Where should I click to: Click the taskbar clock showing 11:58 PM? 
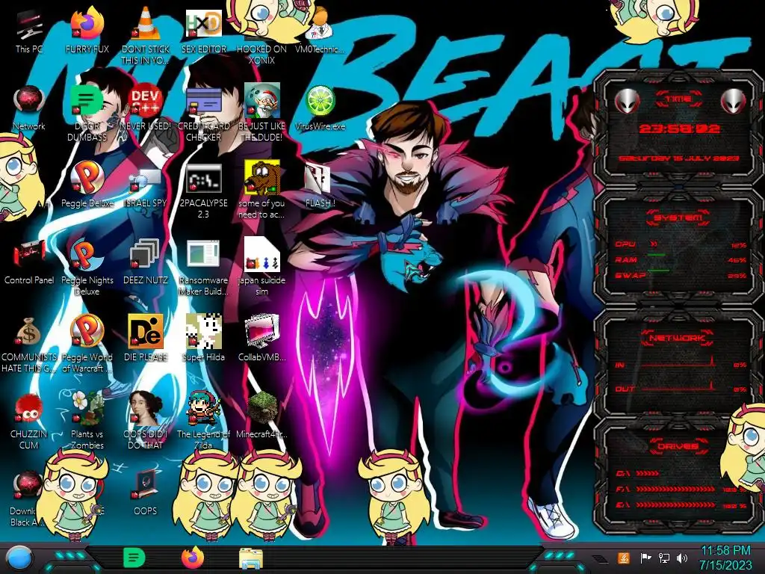[x=725, y=558]
